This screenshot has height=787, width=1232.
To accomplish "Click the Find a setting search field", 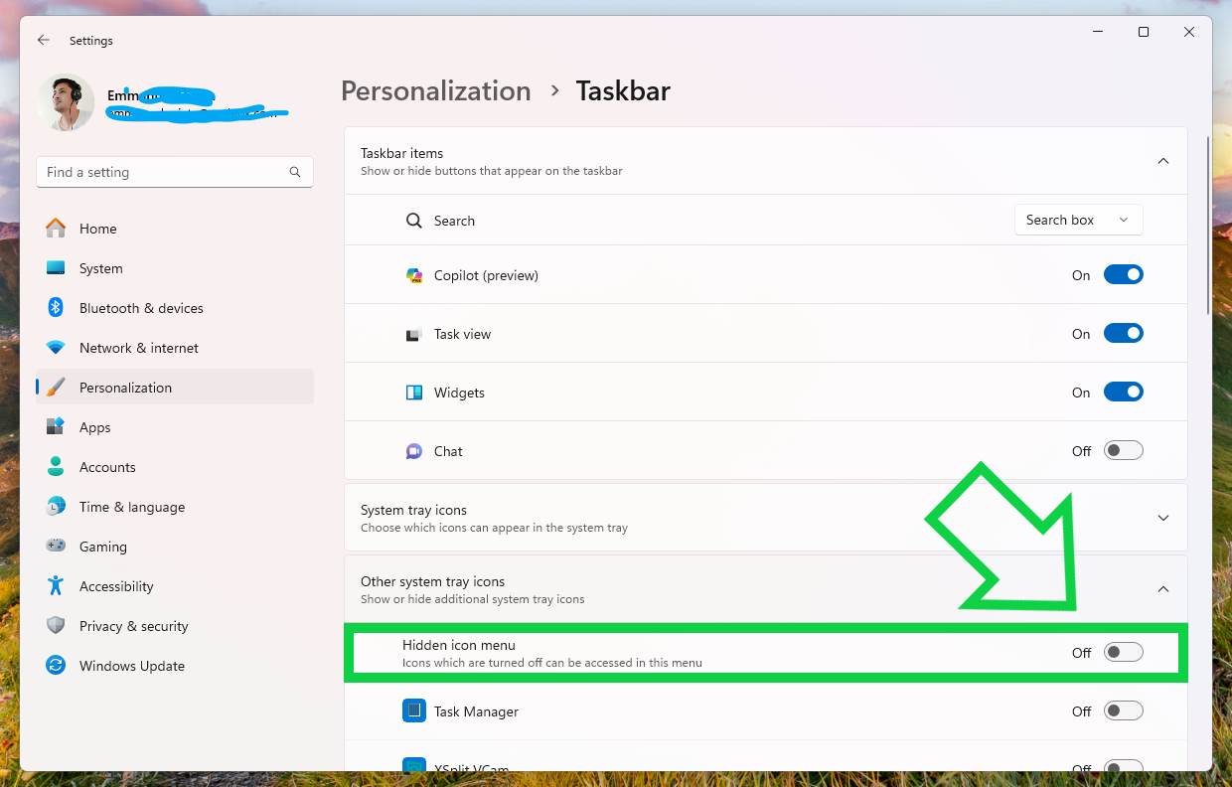I will (x=164, y=172).
